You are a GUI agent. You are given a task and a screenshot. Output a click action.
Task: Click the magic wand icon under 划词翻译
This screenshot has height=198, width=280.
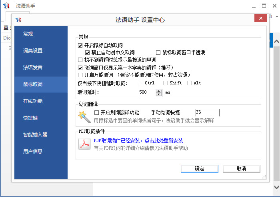[84, 116]
